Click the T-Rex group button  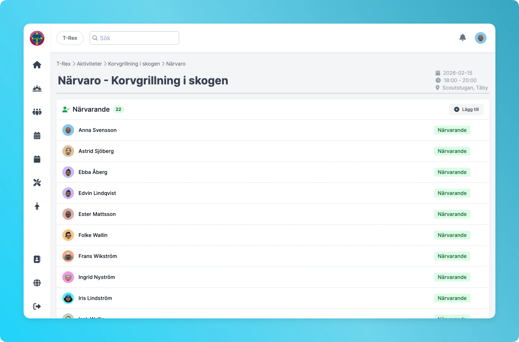click(x=70, y=38)
